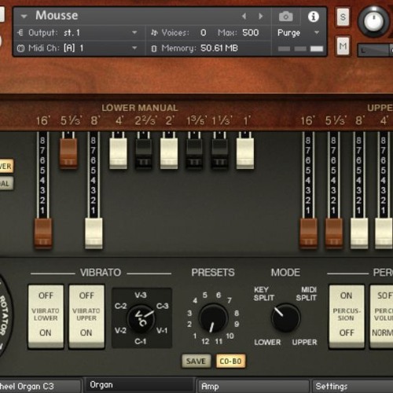Toggle the Vibrato Upper switch

coord(86,316)
